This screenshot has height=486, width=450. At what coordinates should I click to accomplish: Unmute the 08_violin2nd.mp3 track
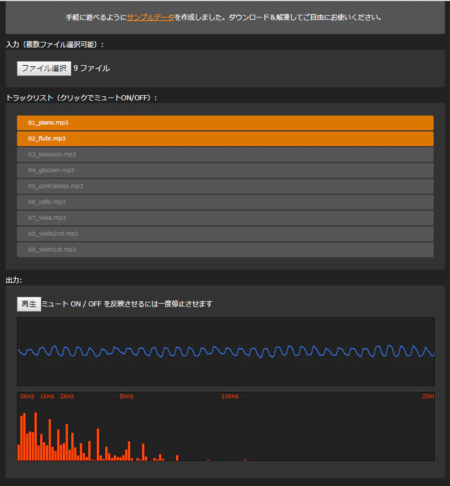[x=225, y=233]
